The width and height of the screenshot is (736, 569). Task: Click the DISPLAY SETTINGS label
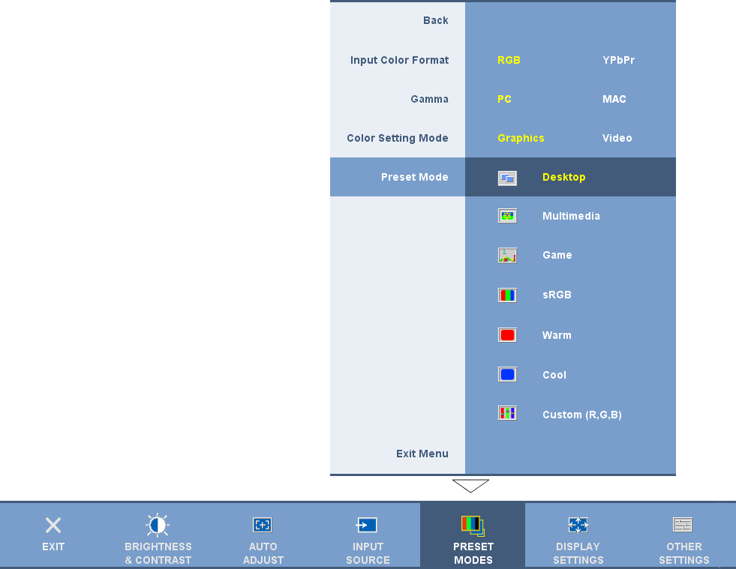[x=578, y=553]
